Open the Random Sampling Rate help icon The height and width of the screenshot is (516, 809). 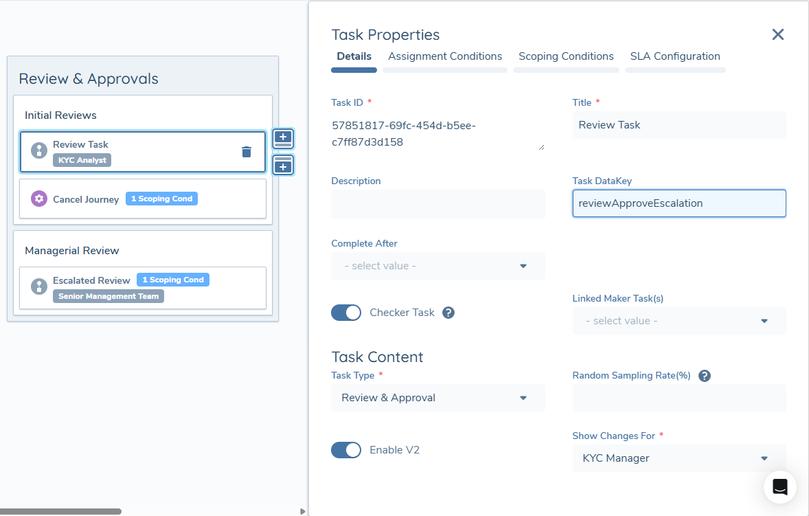coord(705,375)
